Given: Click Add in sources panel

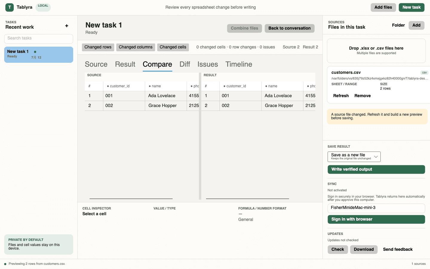Looking at the screenshot, I should [x=416, y=25].
